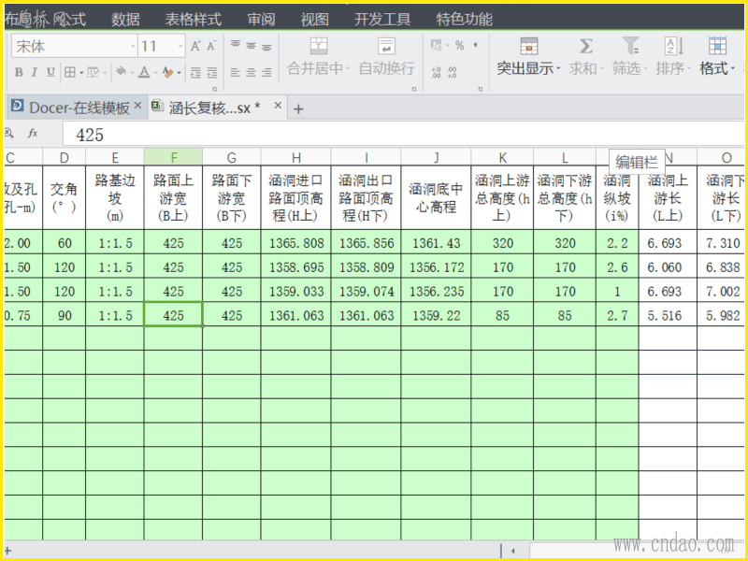The image size is (748, 561).
Task: Expand the fill color dropdown arrow
Action: (132, 73)
